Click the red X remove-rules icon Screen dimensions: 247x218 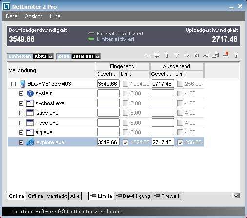tap(226, 54)
